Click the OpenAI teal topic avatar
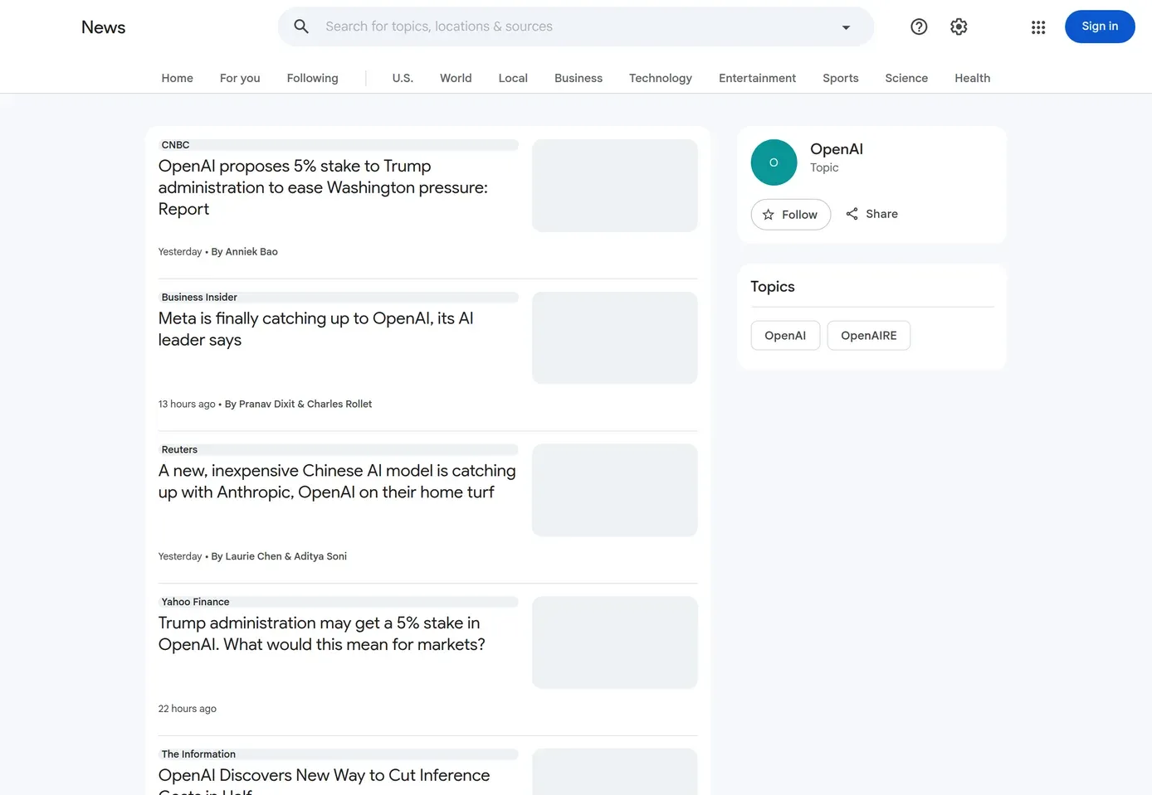 774,162
